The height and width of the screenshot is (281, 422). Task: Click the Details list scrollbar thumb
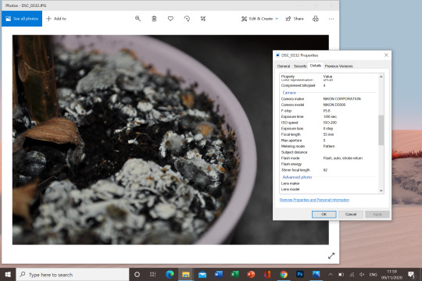tap(381, 130)
